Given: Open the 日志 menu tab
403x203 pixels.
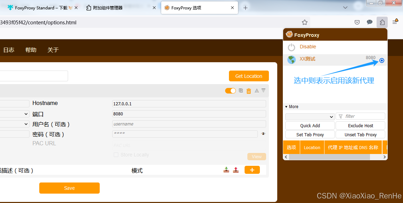Looking at the screenshot, I should (9, 50).
